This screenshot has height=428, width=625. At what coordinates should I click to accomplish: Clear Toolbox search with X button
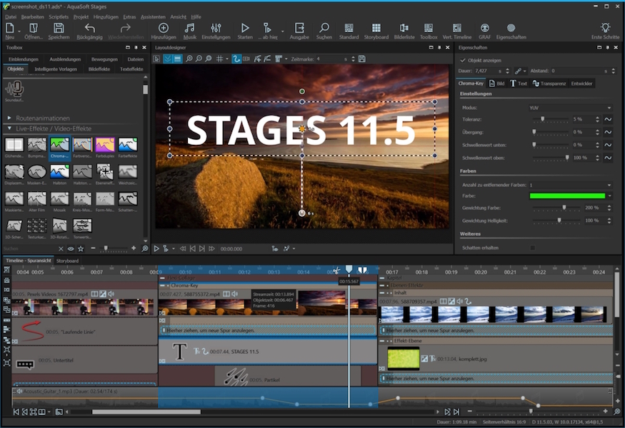point(61,249)
